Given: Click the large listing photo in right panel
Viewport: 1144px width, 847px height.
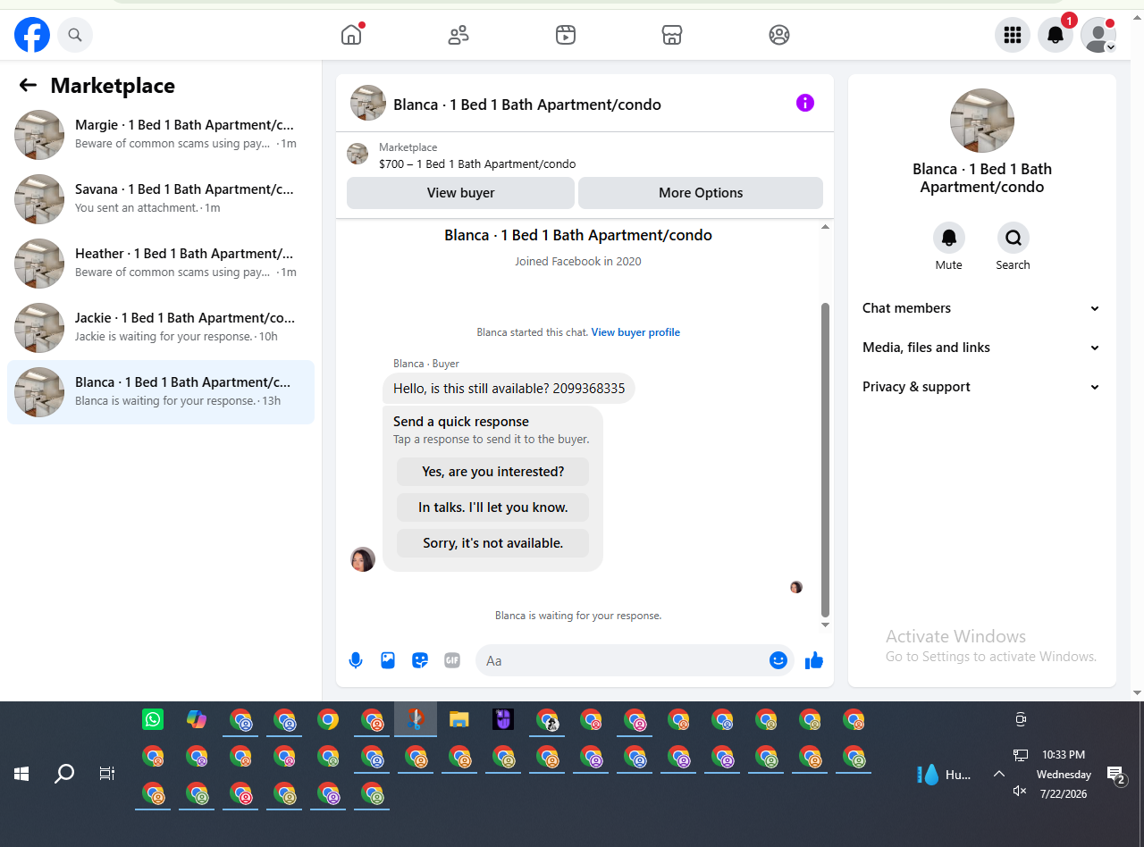Looking at the screenshot, I should click(982, 121).
